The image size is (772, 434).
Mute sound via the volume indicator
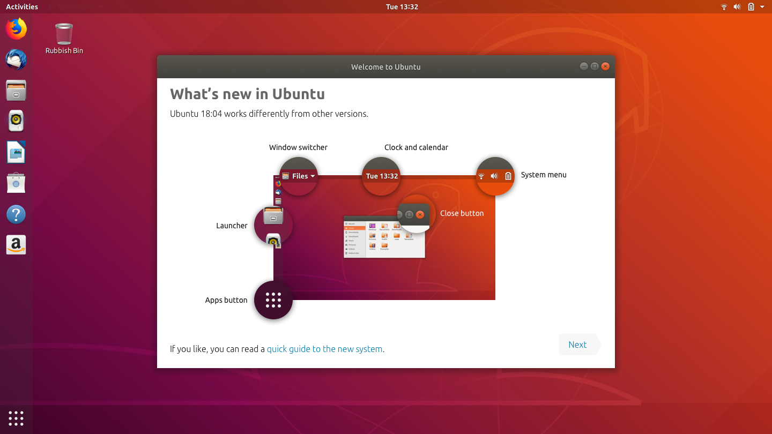[x=737, y=7]
